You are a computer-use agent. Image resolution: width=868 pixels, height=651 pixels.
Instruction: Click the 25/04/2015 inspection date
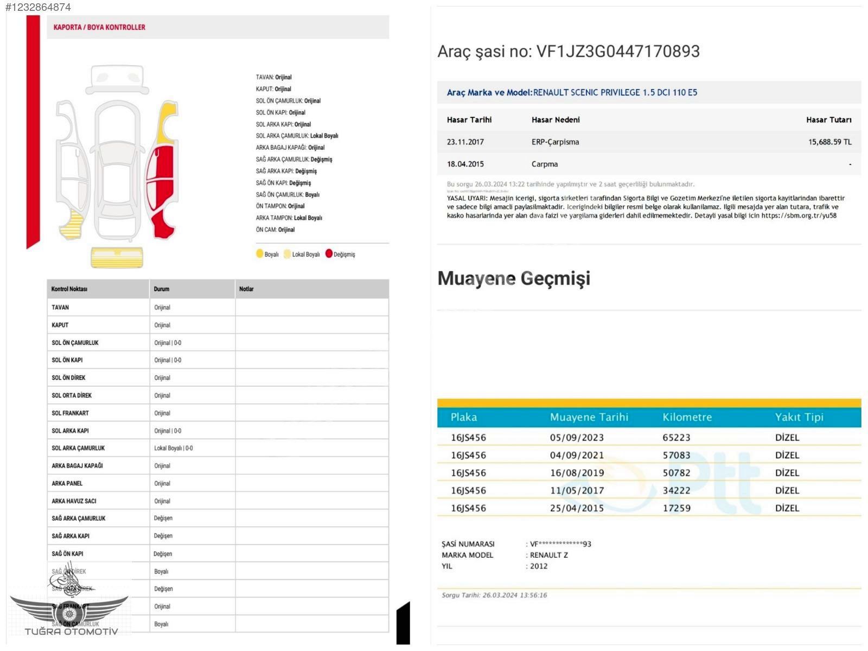(x=577, y=508)
